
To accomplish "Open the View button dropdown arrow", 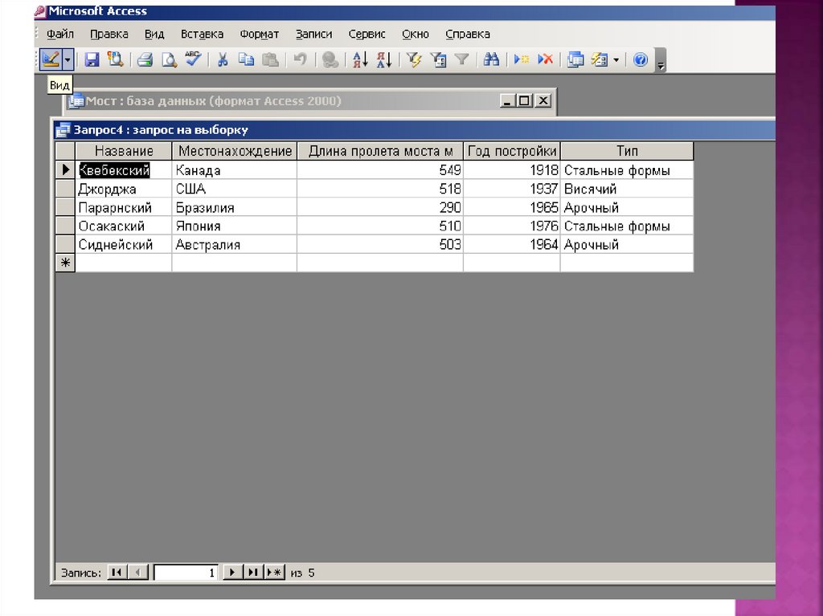I will (x=68, y=59).
